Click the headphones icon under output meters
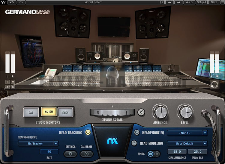The height and width of the screenshot is (164, 225). coord(214,84)
